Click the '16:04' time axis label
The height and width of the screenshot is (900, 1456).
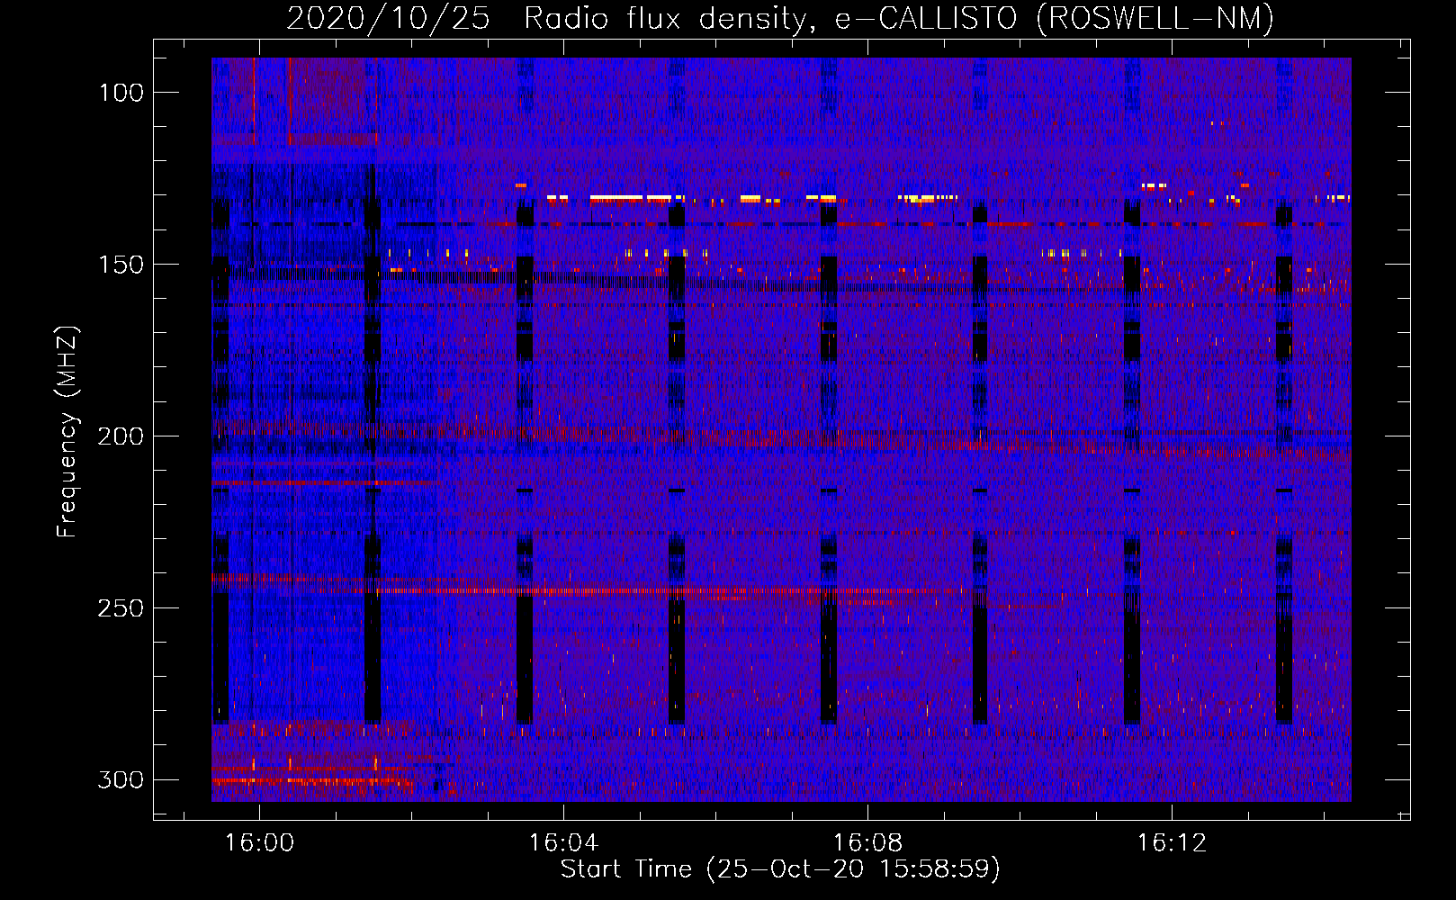coord(563,843)
